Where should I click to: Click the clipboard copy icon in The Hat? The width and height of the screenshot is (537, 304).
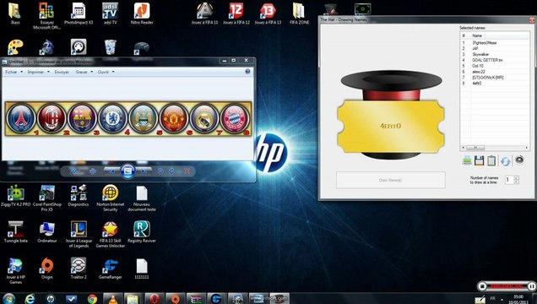[x=491, y=160]
